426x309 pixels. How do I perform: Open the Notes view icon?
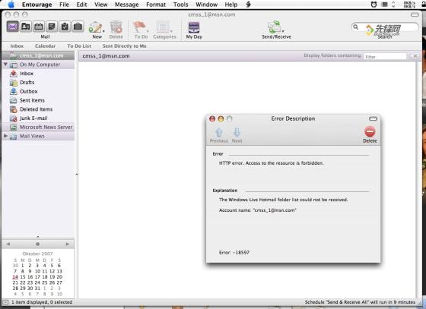[52, 27]
